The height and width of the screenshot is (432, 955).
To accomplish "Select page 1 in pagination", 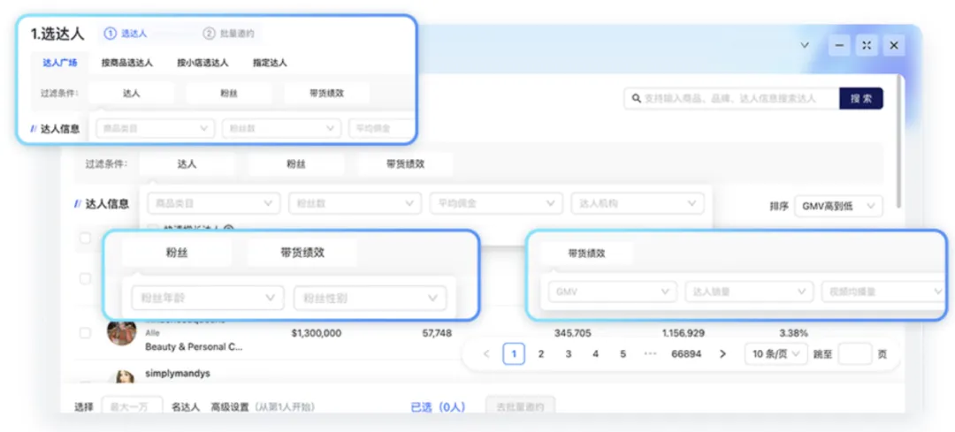I will [514, 353].
